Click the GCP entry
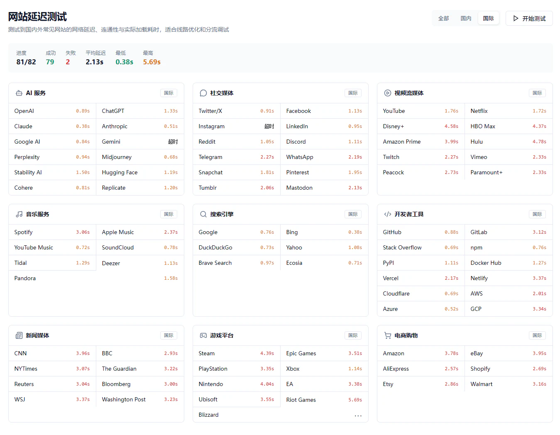The width and height of the screenshot is (560, 435). click(509, 309)
